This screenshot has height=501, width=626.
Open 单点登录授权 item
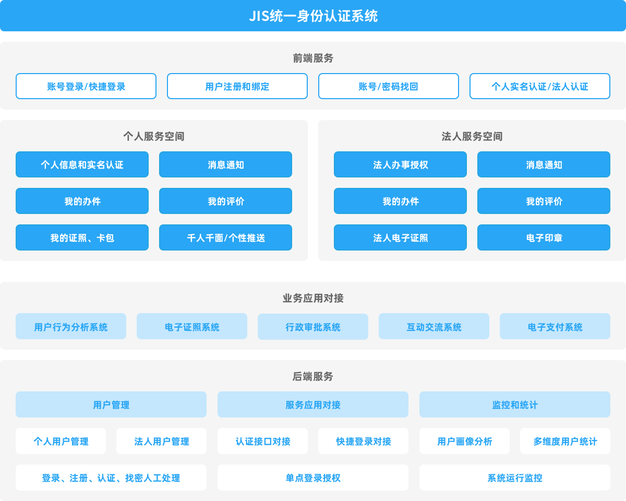tap(313, 478)
